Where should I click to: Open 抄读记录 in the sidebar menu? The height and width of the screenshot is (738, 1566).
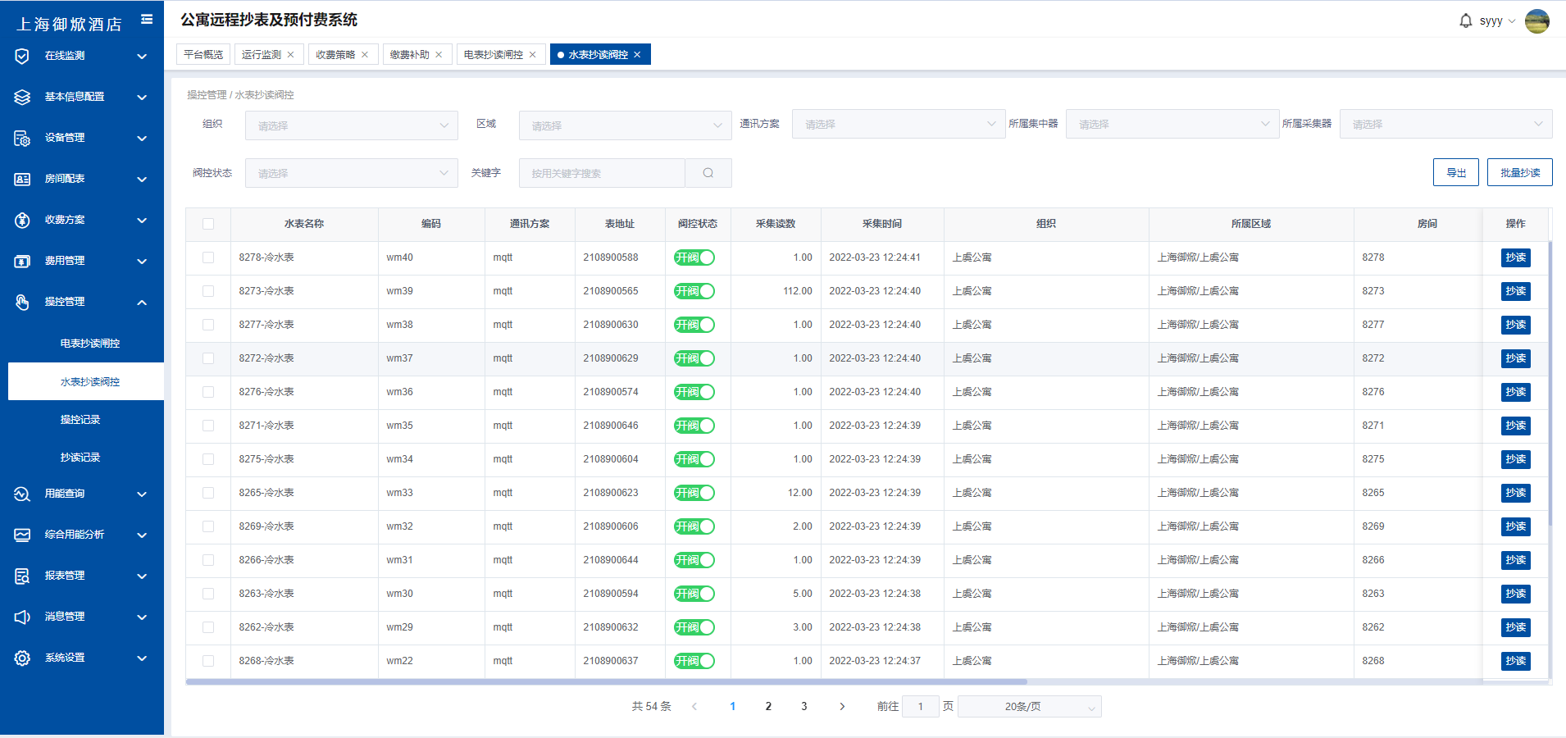(x=80, y=458)
